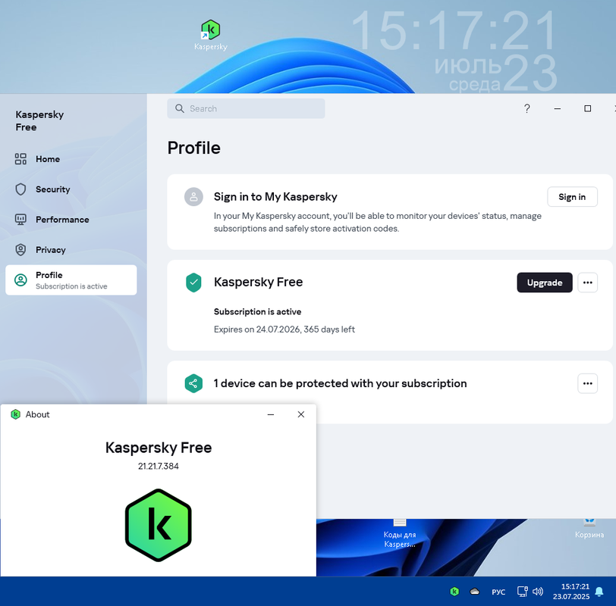
Task: Click the 'Sign in to My Kaspersky' heading
Action: [275, 196]
